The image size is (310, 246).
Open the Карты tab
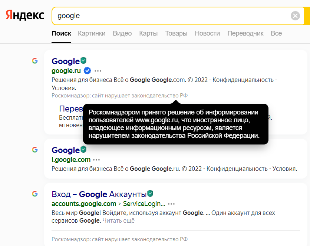point(148,33)
